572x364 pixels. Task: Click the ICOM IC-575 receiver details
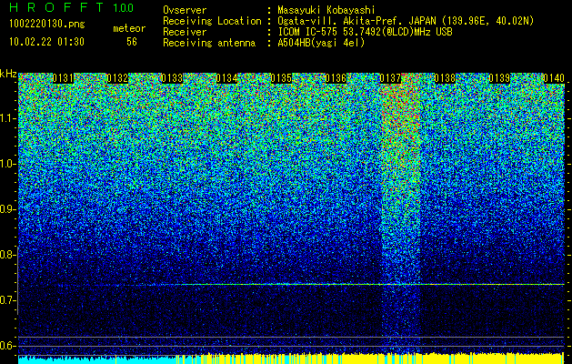click(x=365, y=32)
